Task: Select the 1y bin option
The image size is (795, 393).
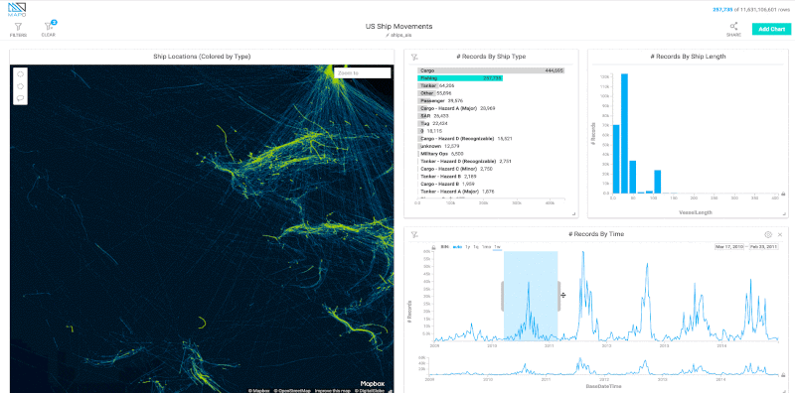Action: (467, 247)
